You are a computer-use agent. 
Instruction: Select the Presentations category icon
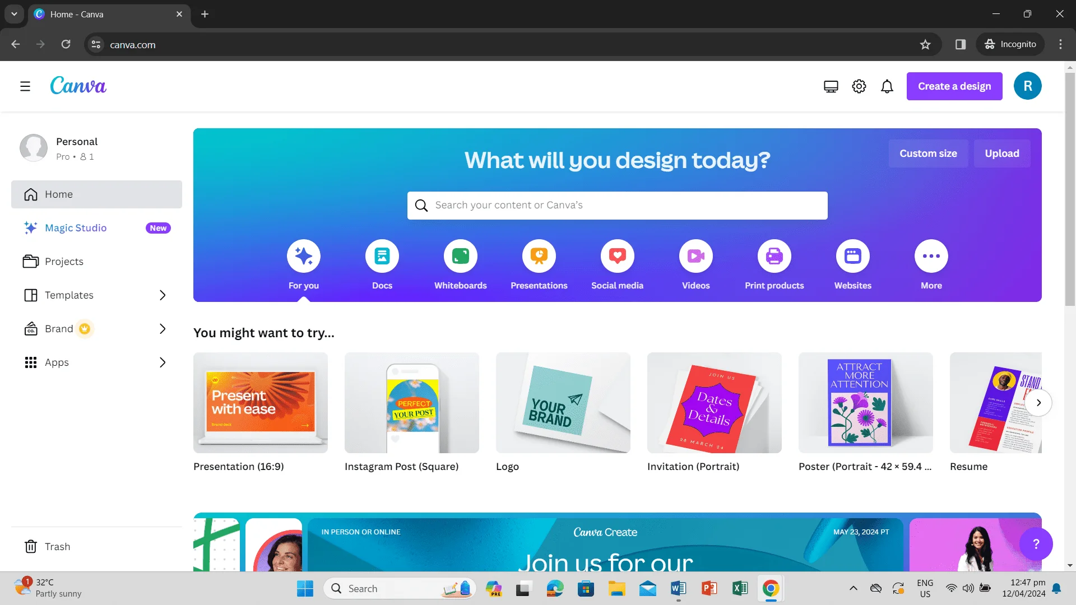pos(539,256)
